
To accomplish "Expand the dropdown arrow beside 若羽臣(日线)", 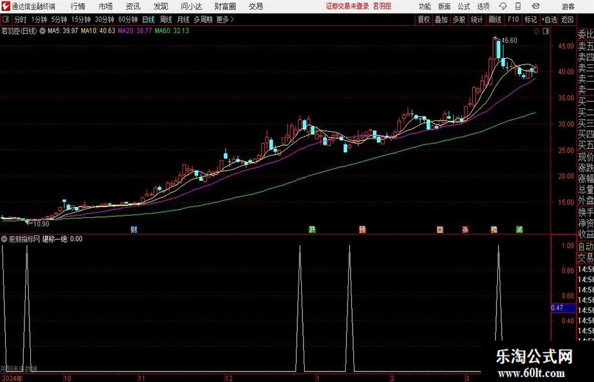I will click(42, 31).
